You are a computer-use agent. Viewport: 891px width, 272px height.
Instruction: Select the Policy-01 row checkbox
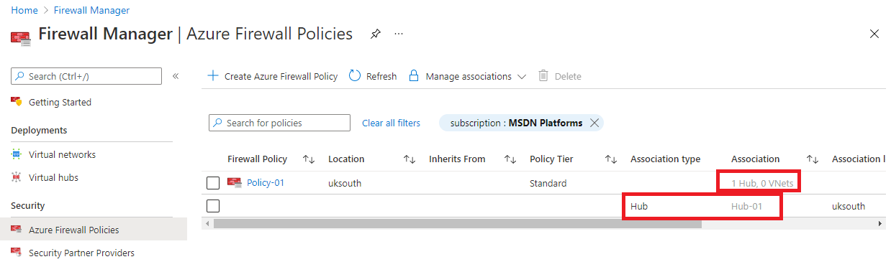click(x=213, y=183)
